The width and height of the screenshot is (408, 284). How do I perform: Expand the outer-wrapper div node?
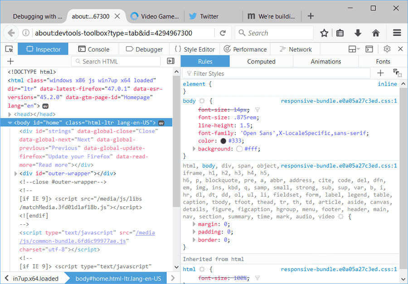click(x=16, y=174)
